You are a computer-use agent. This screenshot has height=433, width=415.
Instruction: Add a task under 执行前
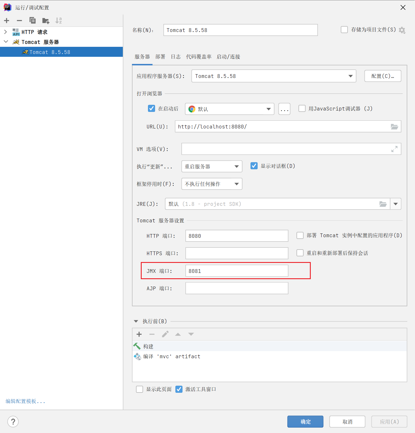tap(139, 334)
